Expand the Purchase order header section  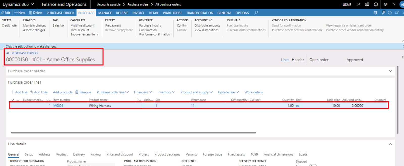click(x=390, y=71)
